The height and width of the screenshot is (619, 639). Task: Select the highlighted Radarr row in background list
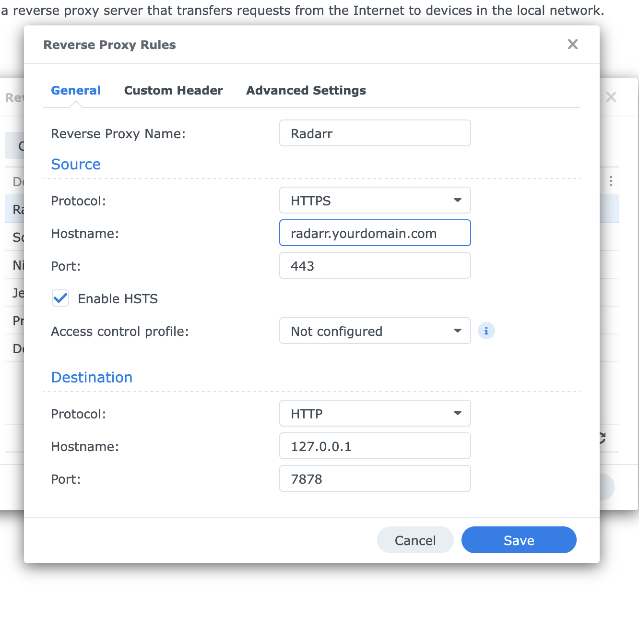(14, 209)
